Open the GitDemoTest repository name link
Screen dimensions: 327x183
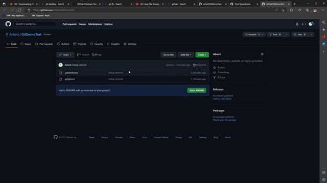coord(31,35)
